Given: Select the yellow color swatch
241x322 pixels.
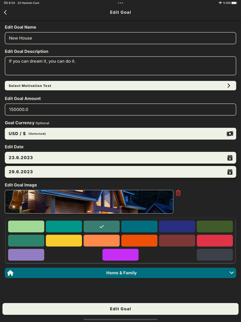Looking at the screenshot, I should click(64, 241).
